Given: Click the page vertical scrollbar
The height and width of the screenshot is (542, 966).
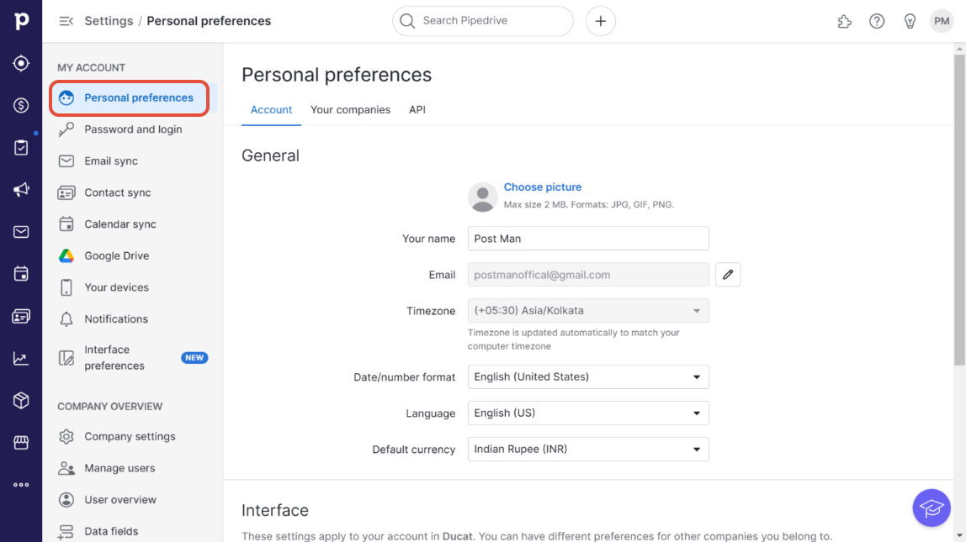Looking at the screenshot, I should (x=959, y=210).
